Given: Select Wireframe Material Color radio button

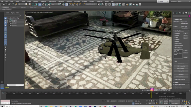Looking at the screenshot, I should pyautogui.click(x=180, y=23).
